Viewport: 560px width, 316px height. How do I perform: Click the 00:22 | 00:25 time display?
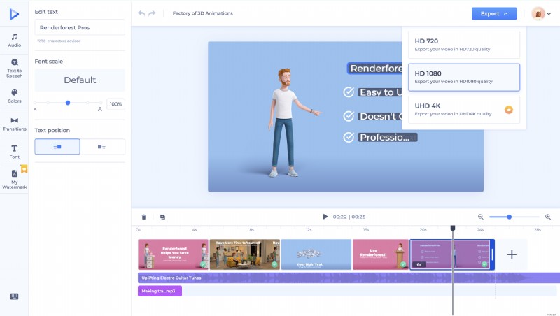tap(349, 217)
